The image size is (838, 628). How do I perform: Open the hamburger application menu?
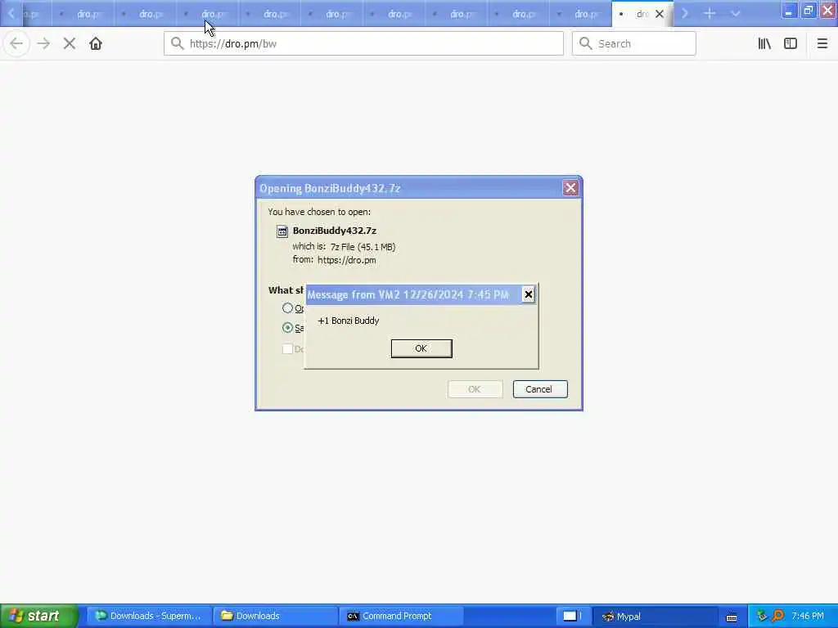822,44
